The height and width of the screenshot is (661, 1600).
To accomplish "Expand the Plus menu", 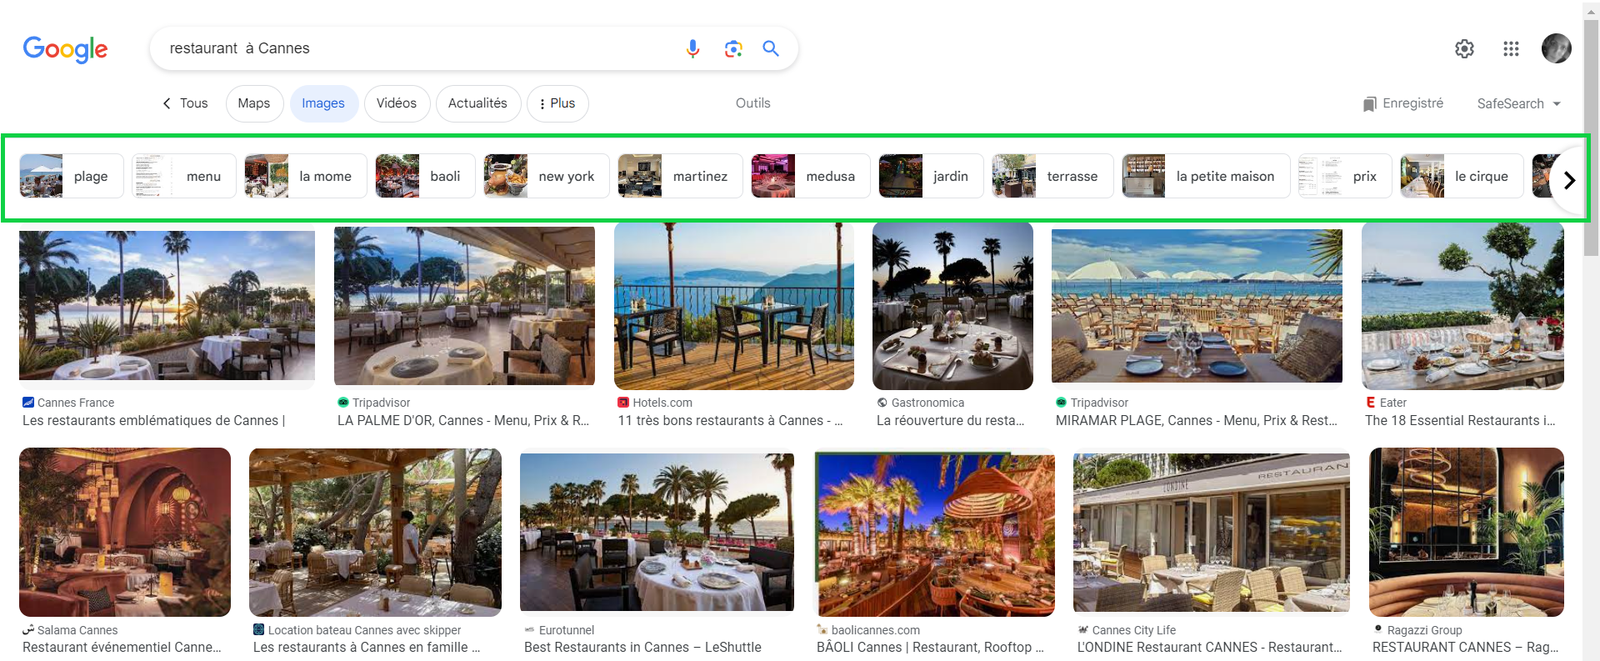I will pos(557,103).
